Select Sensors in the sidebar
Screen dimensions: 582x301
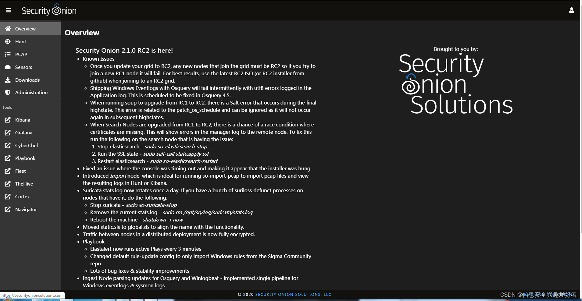coord(30,67)
